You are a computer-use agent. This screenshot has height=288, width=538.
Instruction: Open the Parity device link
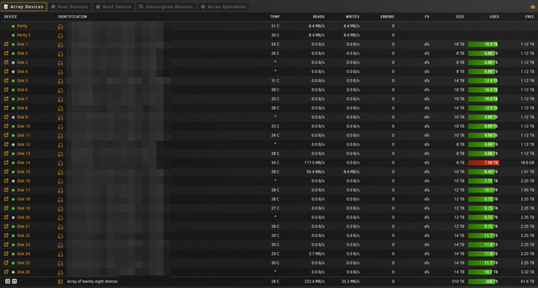pos(22,26)
